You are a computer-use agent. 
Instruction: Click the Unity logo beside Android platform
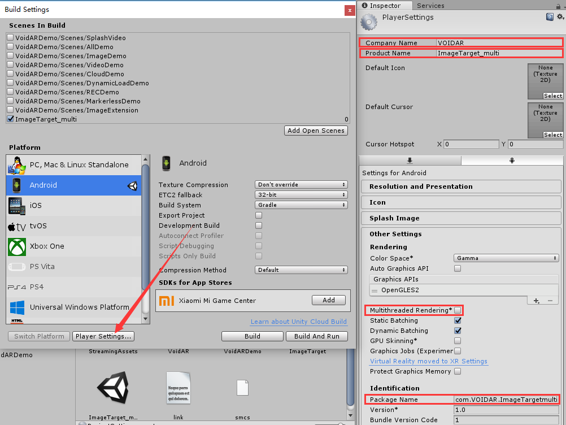point(133,185)
